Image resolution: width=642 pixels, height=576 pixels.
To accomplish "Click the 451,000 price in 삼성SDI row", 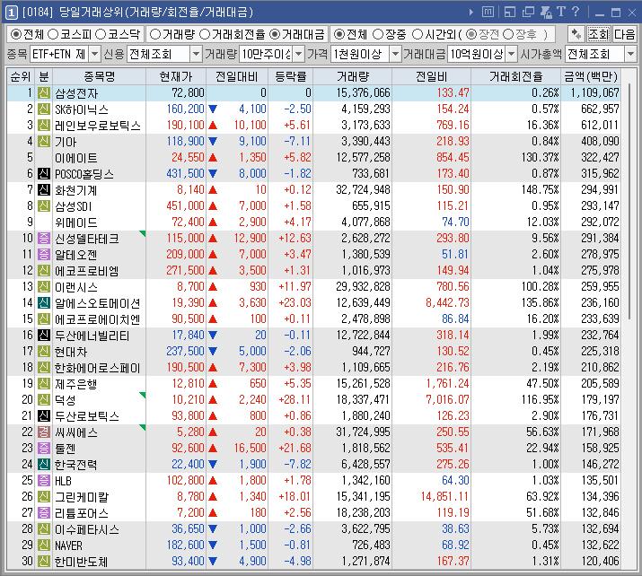I will [x=185, y=205].
